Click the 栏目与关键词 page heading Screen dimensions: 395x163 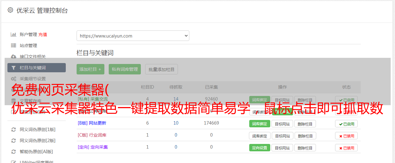click(x=95, y=53)
